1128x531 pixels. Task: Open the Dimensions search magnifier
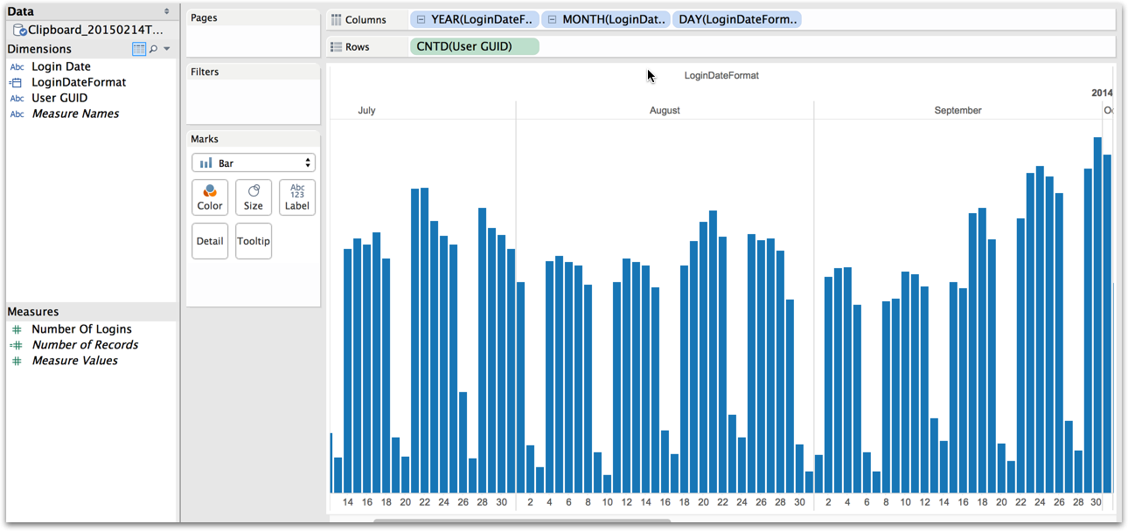(x=154, y=49)
